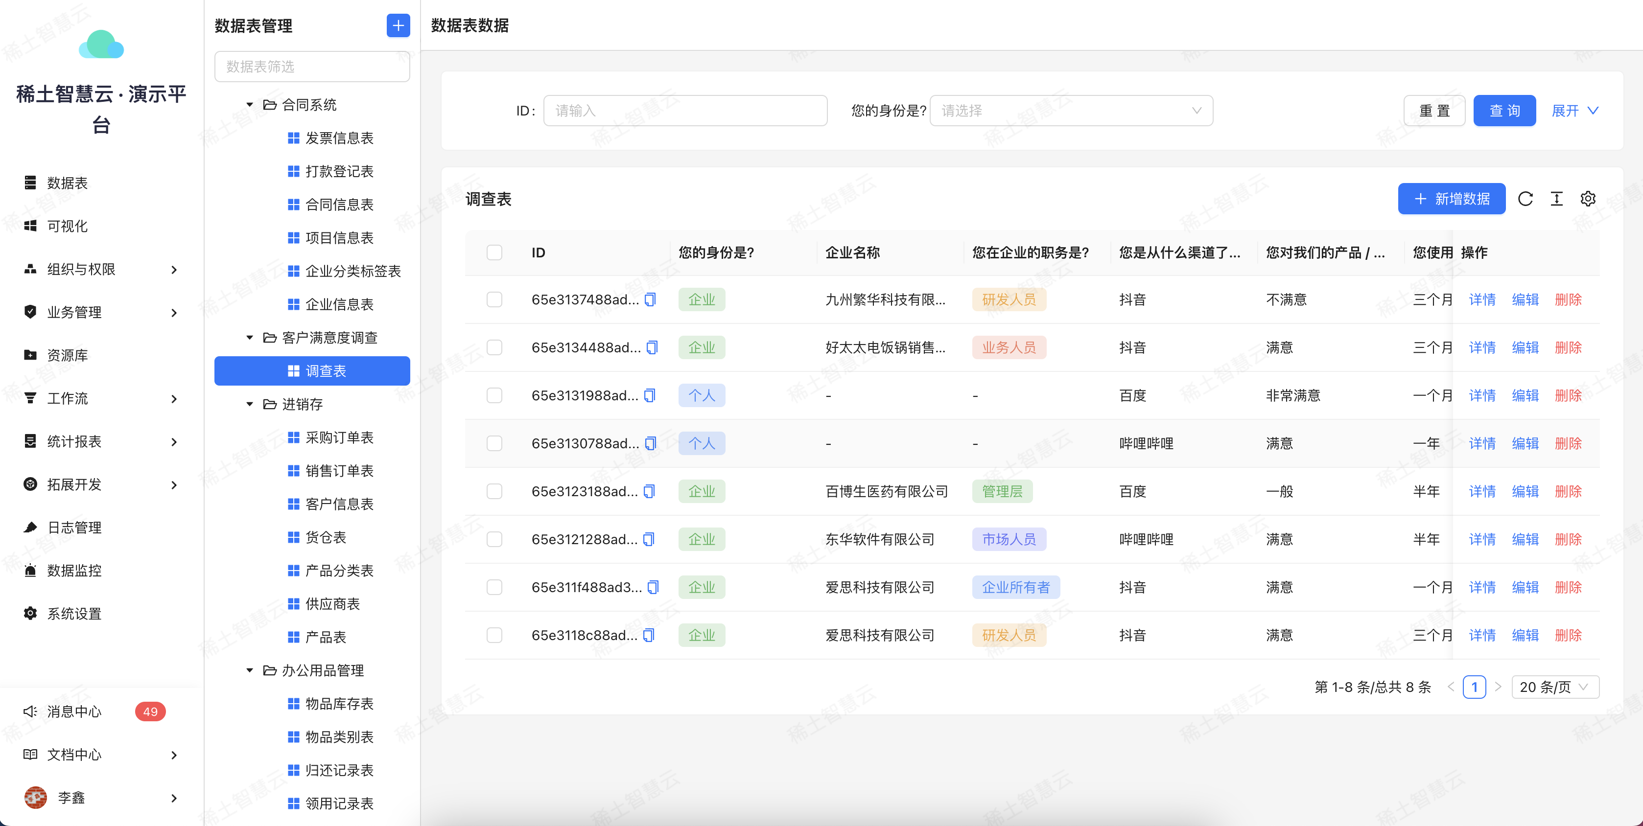Click the blue plus icon beside 数据表管理

pyautogui.click(x=398, y=25)
